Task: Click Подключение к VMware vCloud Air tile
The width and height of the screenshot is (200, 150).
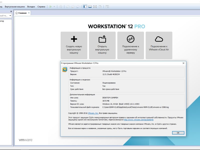Action: [x=159, y=45]
